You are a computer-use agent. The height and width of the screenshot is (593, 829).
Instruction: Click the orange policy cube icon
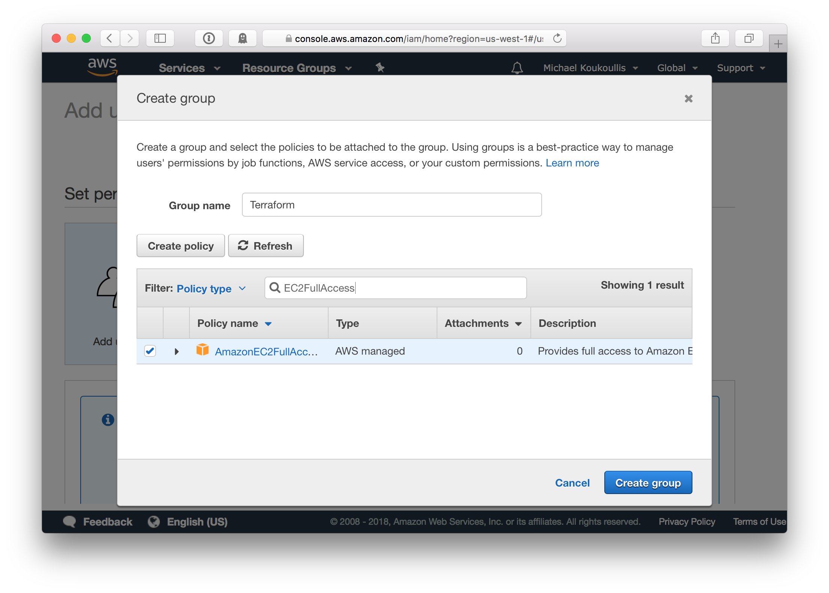point(203,350)
